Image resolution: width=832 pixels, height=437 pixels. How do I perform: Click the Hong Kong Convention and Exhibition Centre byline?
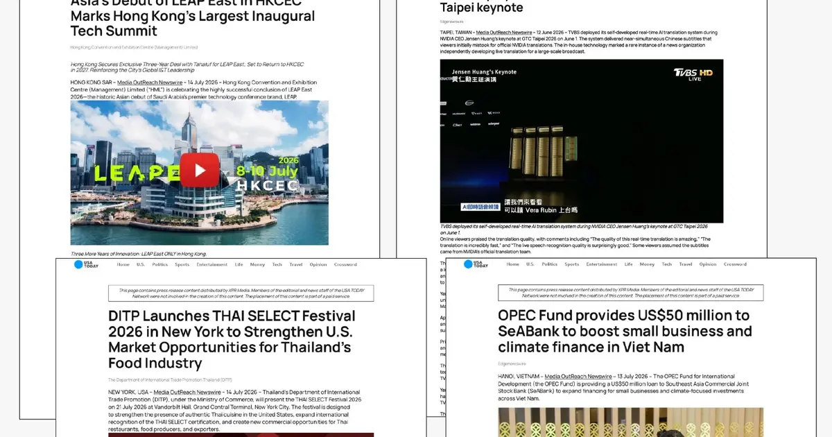click(x=134, y=47)
